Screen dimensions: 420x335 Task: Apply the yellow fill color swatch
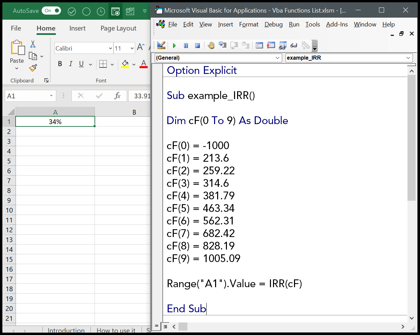[125, 64]
